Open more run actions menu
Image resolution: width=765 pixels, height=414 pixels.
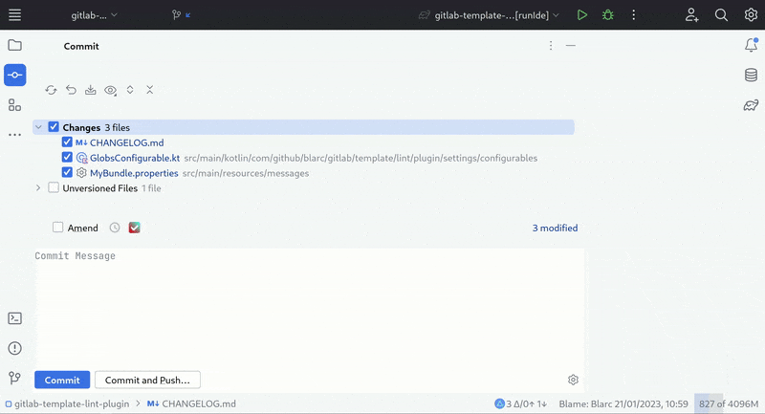pos(633,15)
